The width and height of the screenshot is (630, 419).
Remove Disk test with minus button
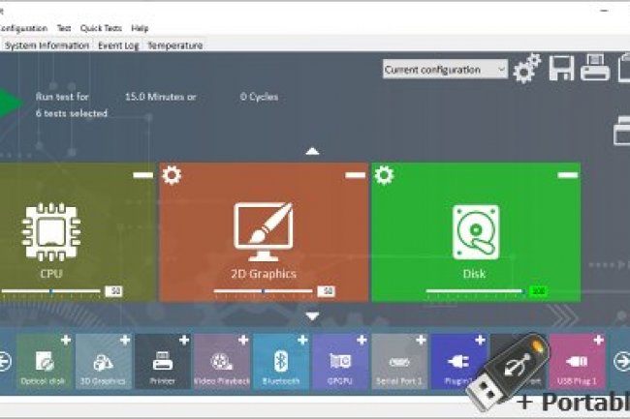coord(568,175)
